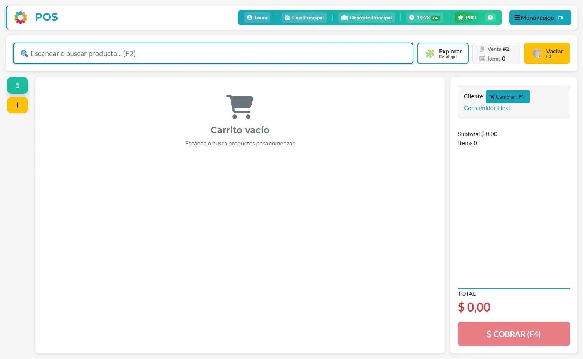The image size is (583, 359).
Task: Click the Items 0 summary line
Action: pos(468,143)
